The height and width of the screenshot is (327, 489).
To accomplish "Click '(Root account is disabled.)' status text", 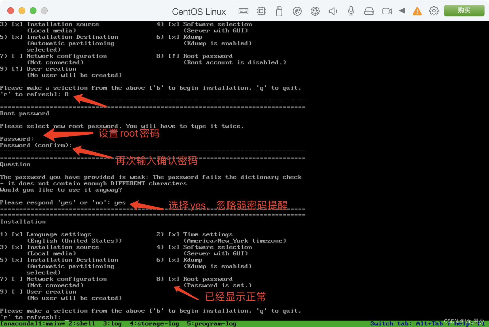I will tap(235, 62).
